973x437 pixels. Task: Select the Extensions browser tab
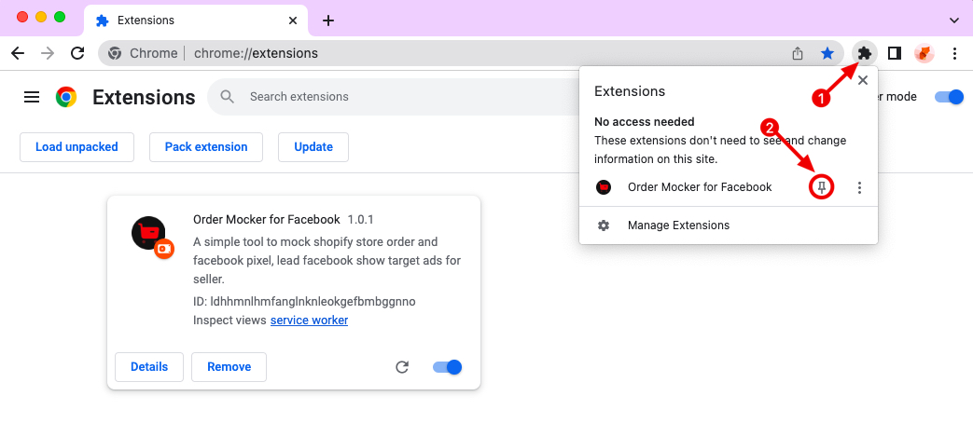tap(195, 20)
